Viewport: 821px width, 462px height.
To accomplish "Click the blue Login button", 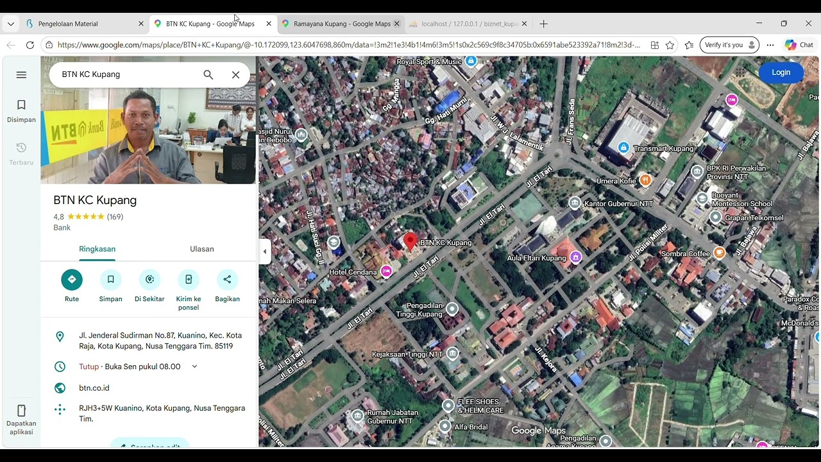I will 781,73.
